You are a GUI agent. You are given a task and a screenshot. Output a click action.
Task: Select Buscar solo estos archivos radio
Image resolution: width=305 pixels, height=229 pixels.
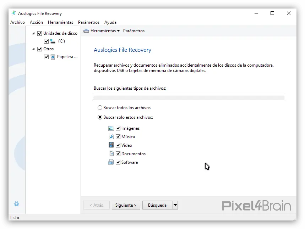[100, 117]
